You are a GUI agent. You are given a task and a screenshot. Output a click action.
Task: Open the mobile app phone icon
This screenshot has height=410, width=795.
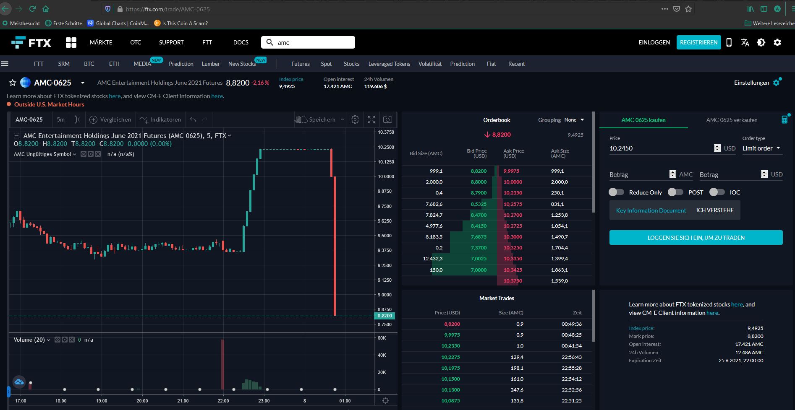point(729,42)
